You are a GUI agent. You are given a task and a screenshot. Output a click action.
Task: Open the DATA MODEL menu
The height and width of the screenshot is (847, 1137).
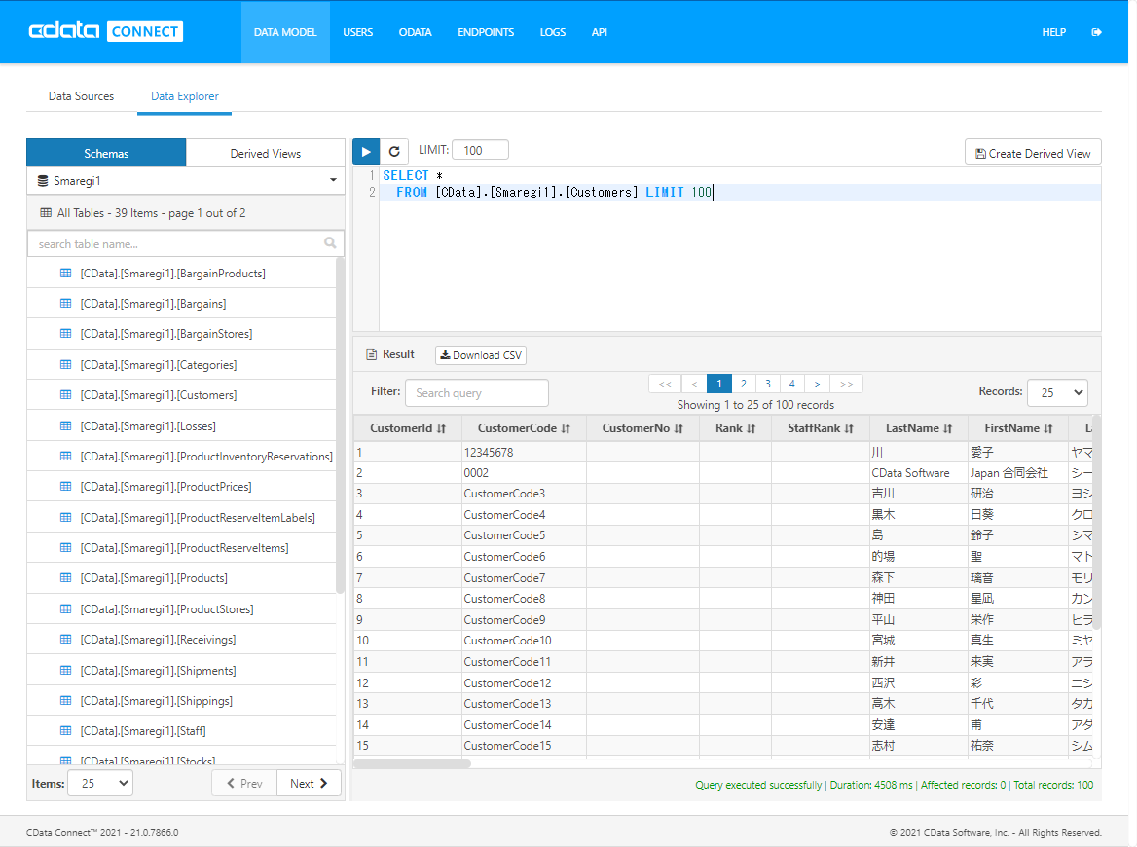tap(285, 32)
